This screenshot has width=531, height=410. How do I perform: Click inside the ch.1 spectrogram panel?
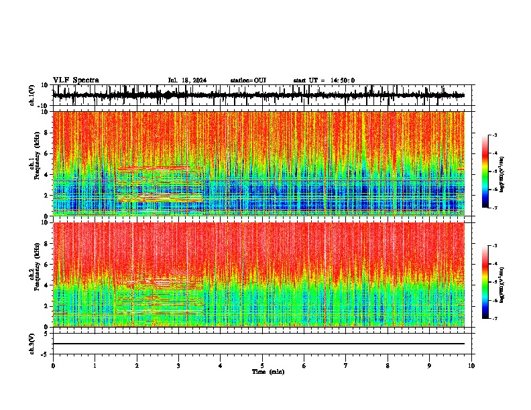tap(259, 163)
